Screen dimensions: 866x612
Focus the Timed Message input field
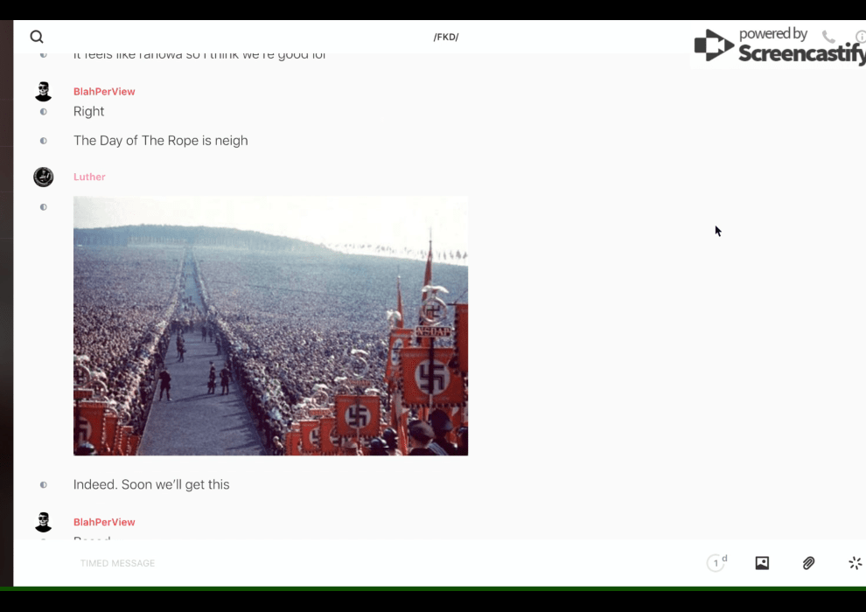click(x=350, y=563)
